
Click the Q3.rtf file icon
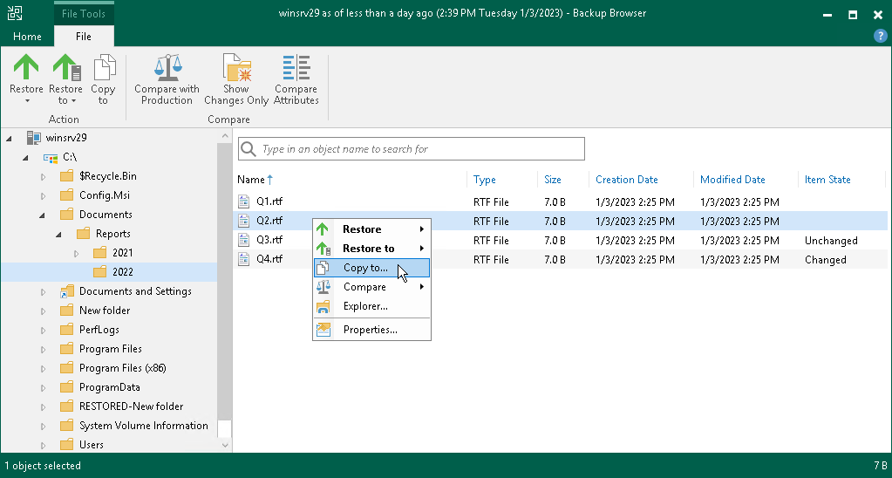(x=243, y=240)
